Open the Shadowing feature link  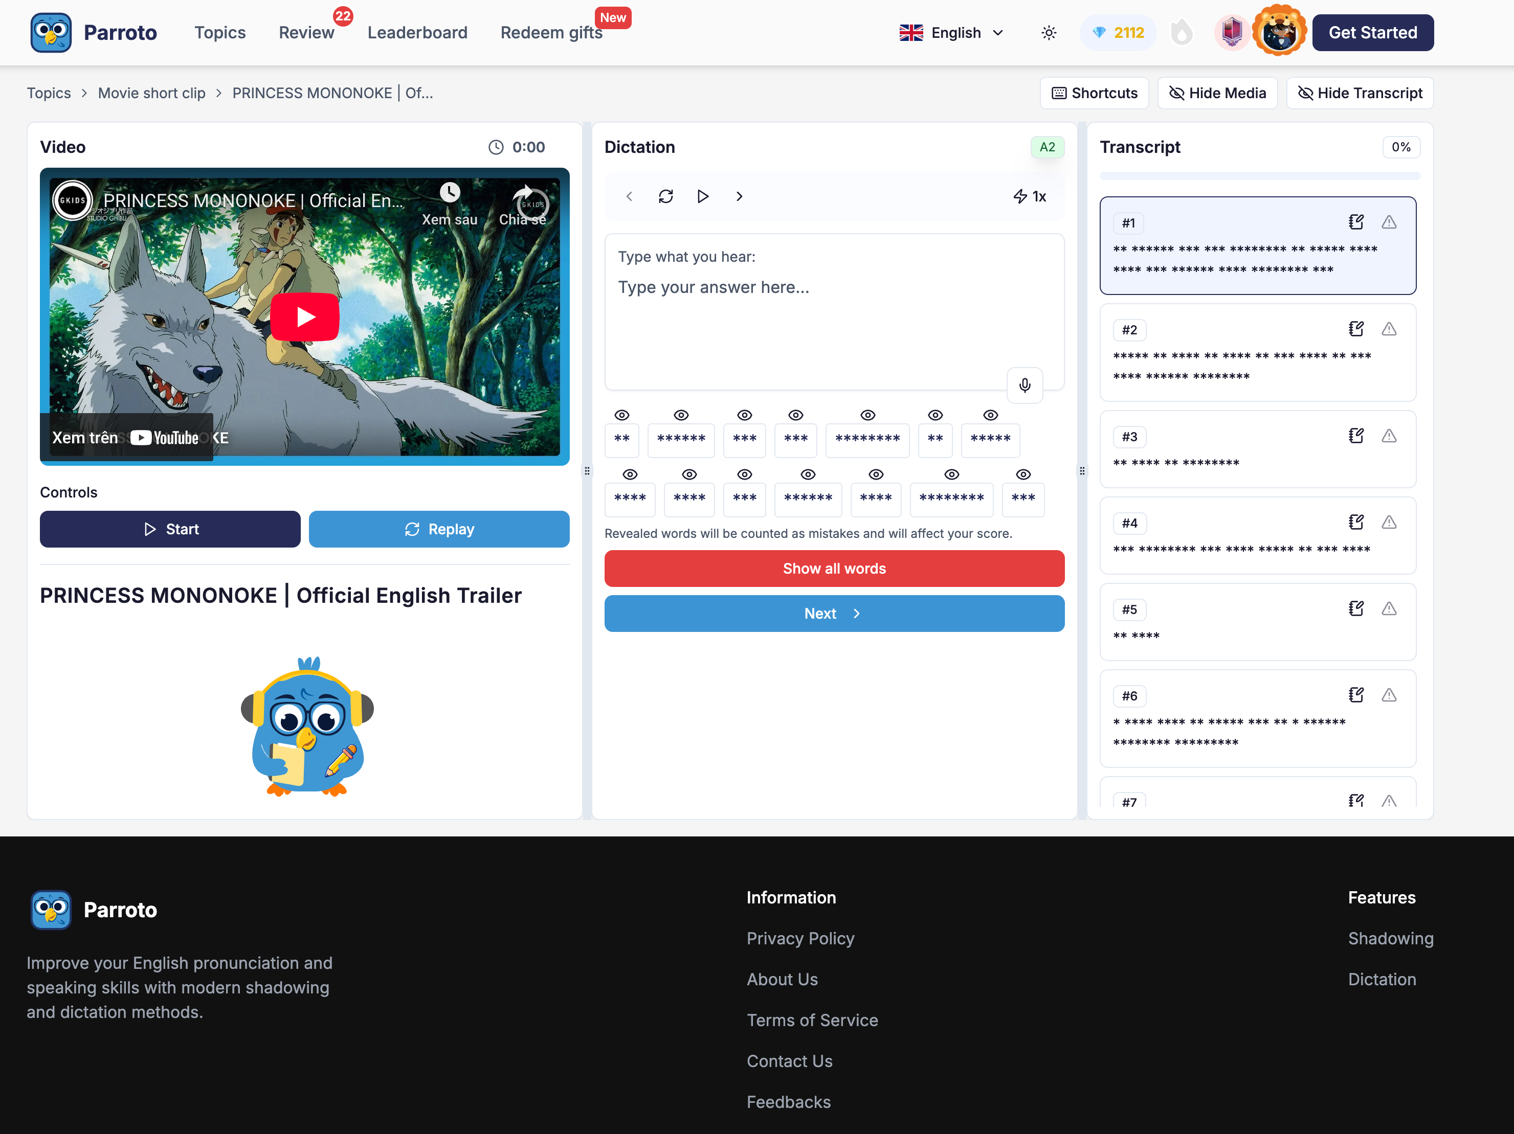coord(1390,938)
